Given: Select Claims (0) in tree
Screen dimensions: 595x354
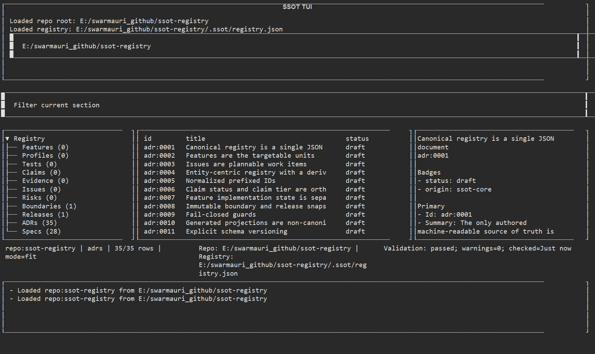Looking at the screenshot, I should (41, 173).
